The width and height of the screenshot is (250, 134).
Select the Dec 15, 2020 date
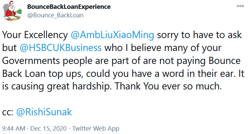pos(48,128)
